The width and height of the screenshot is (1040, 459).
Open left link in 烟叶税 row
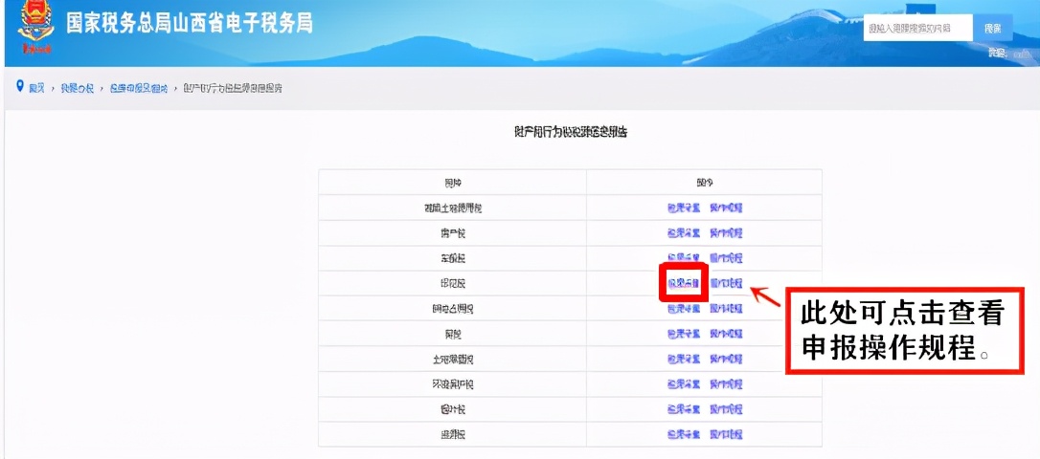(684, 408)
